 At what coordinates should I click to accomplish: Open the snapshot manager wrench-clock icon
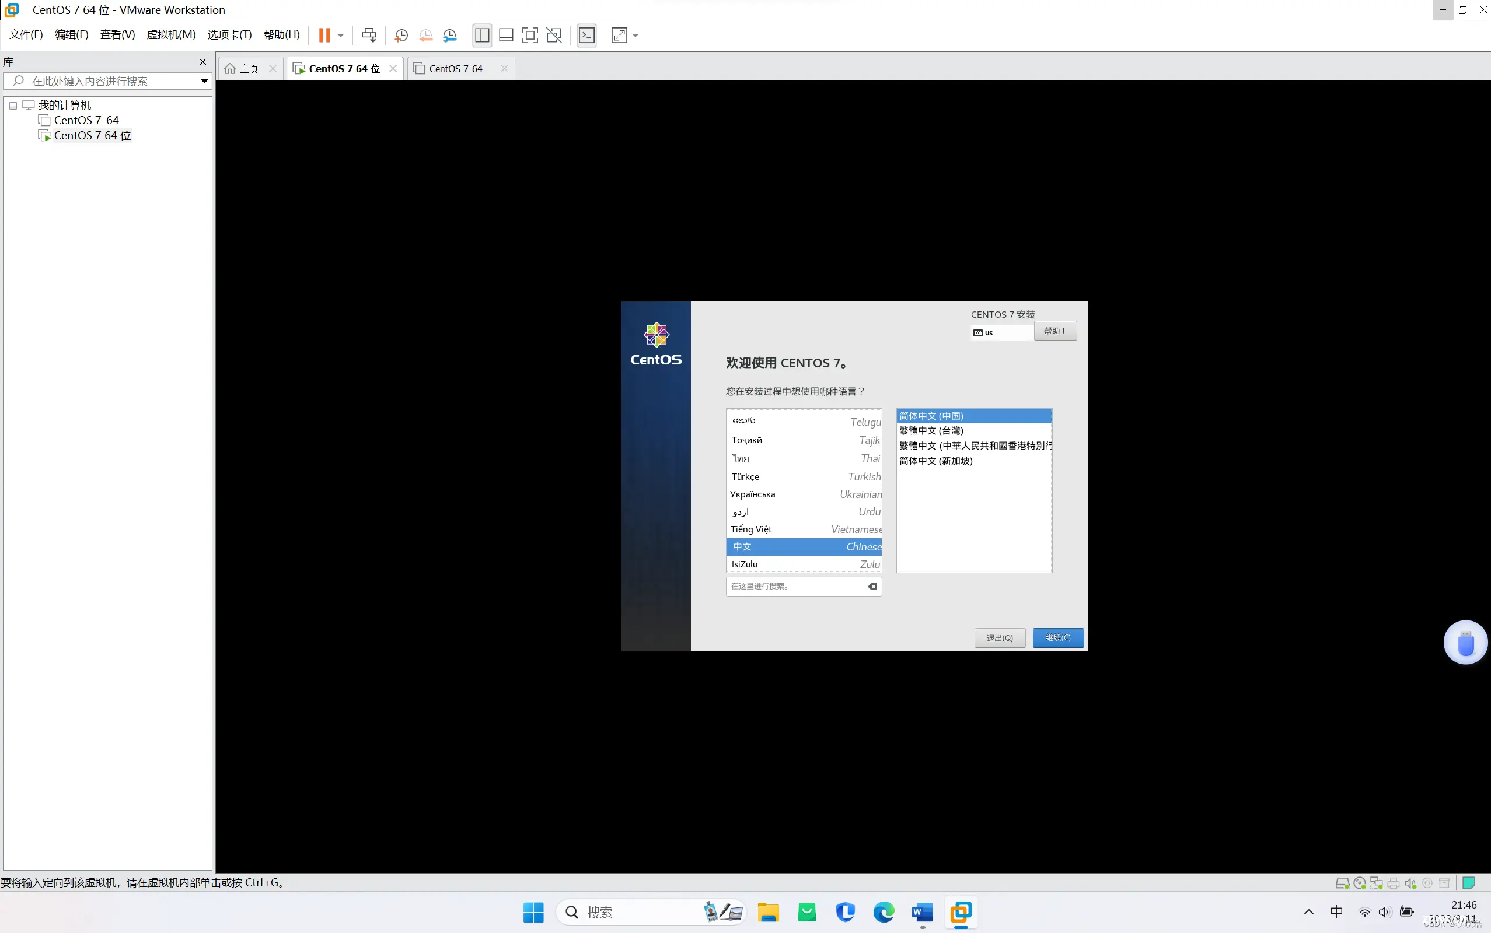tap(450, 35)
